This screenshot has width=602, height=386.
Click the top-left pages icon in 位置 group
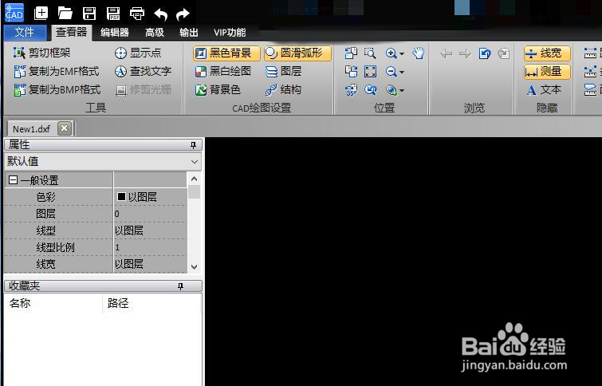[351, 53]
